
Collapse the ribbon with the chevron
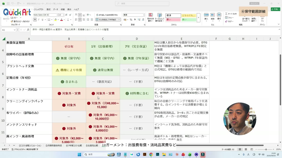pos(279,24)
